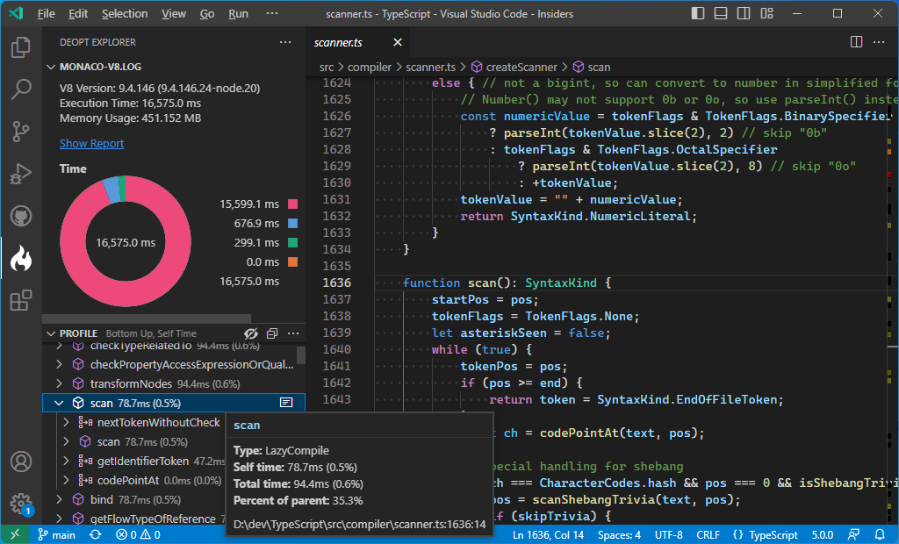
Task: Open Manage gear with update badge
Action: pos(21,505)
